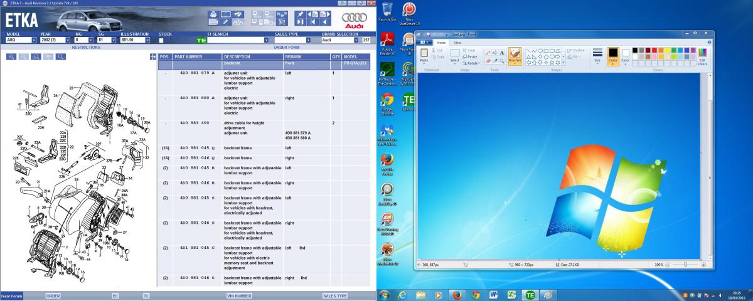
Task: Click the ORDER button in ETKA footer
Action: click(x=53, y=295)
